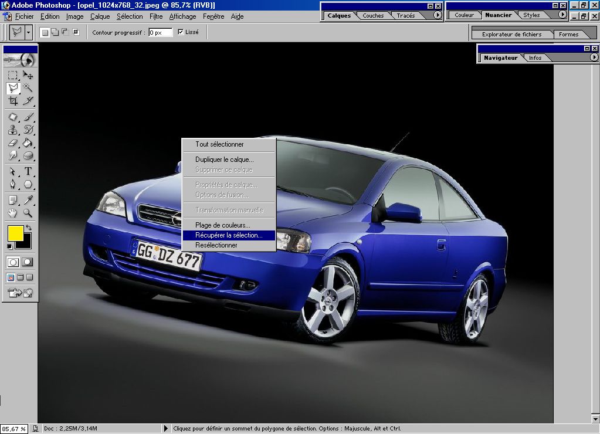Open the Calques palette menu arrow
Image resolution: width=600 pixels, height=434 pixels.
[438, 15]
